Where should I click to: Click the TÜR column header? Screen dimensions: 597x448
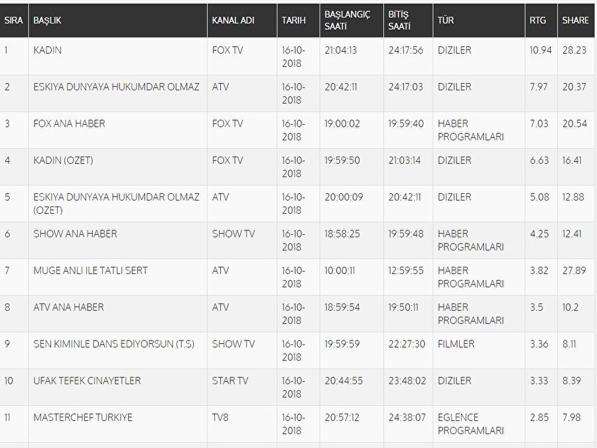445,21
